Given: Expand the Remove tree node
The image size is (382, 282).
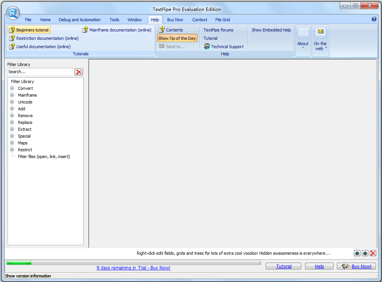Looking at the screenshot, I should click(x=12, y=116).
